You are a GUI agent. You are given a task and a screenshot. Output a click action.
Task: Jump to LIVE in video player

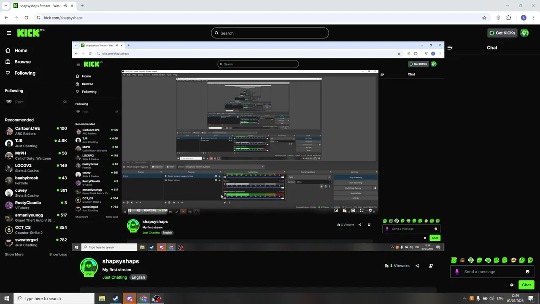click(164, 210)
